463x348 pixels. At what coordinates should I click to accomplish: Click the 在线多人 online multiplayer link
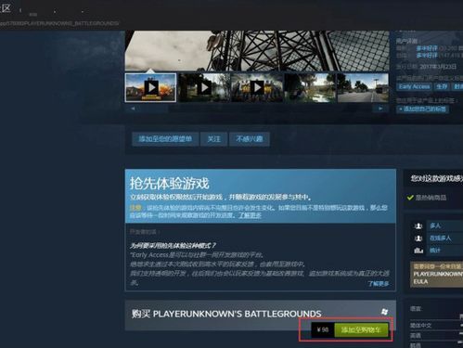click(x=441, y=238)
